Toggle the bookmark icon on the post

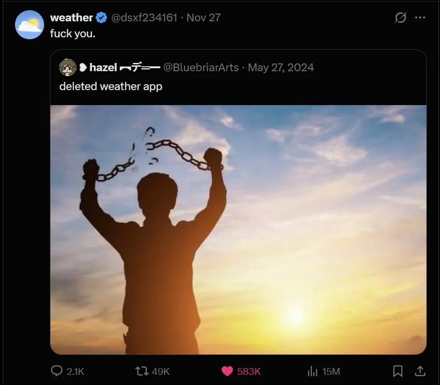[398, 371]
